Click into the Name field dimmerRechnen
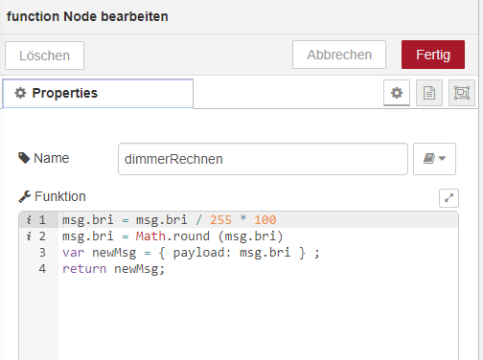This screenshot has width=483, height=360. pos(263,159)
